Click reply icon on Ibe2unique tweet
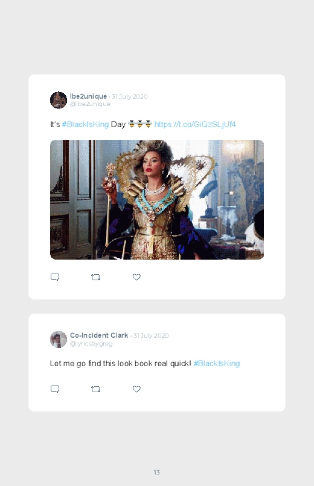Viewport: 314px width, 486px height. [x=55, y=277]
